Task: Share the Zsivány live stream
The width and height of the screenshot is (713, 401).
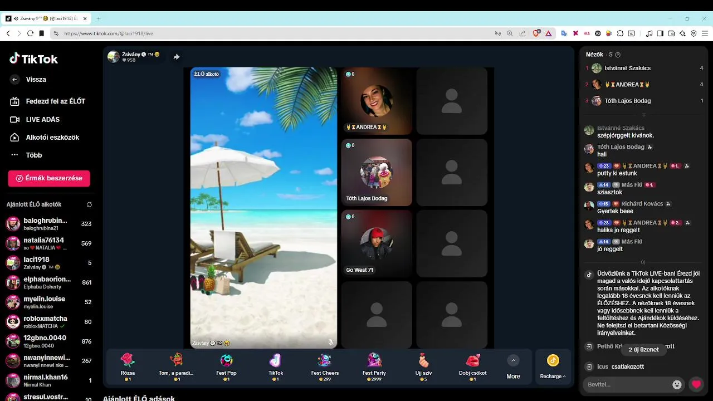Action: click(x=177, y=57)
